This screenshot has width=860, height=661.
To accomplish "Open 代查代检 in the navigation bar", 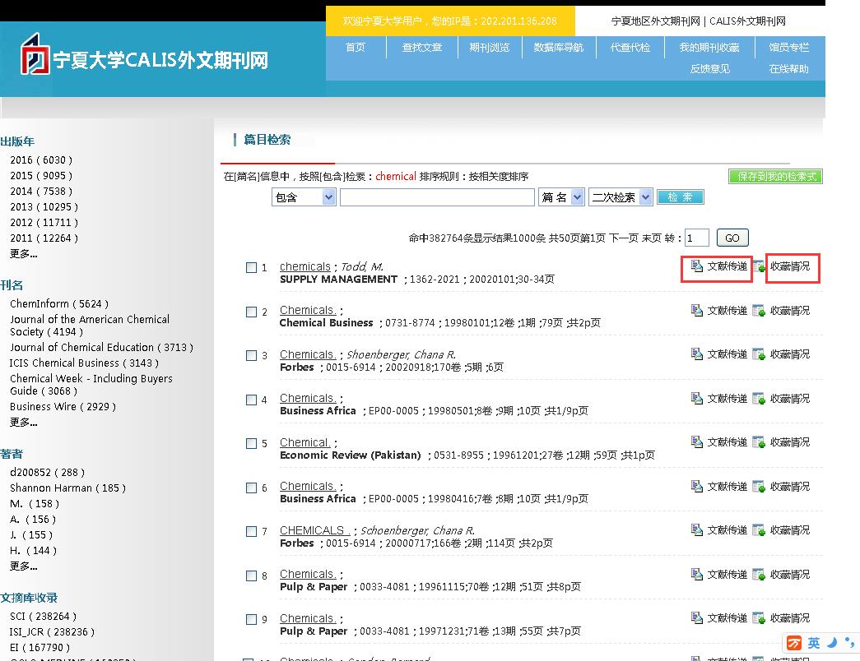I will tap(630, 47).
